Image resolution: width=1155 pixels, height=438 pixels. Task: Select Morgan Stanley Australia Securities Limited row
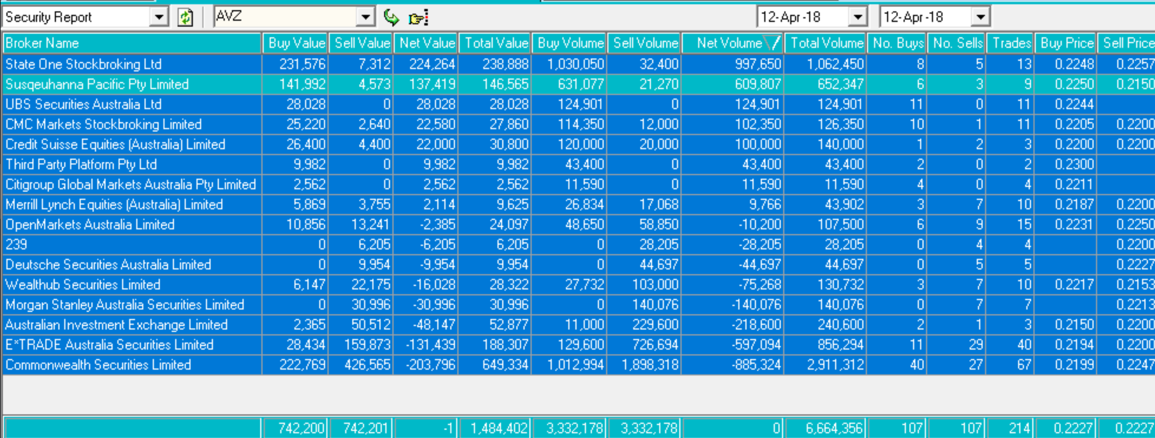pyautogui.click(x=579, y=305)
